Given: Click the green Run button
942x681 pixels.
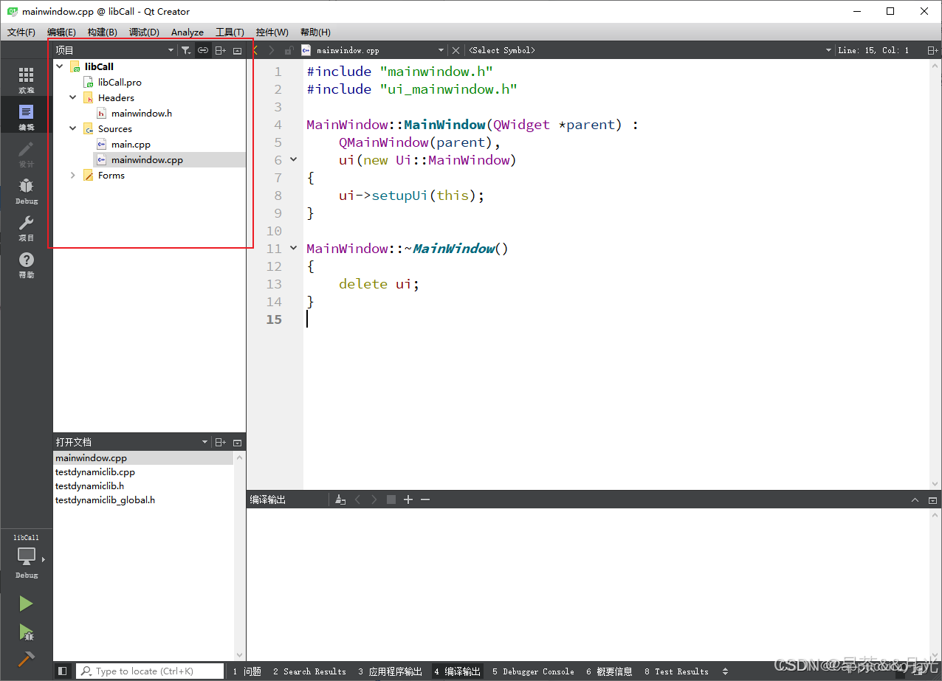Looking at the screenshot, I should coord(26,604).
